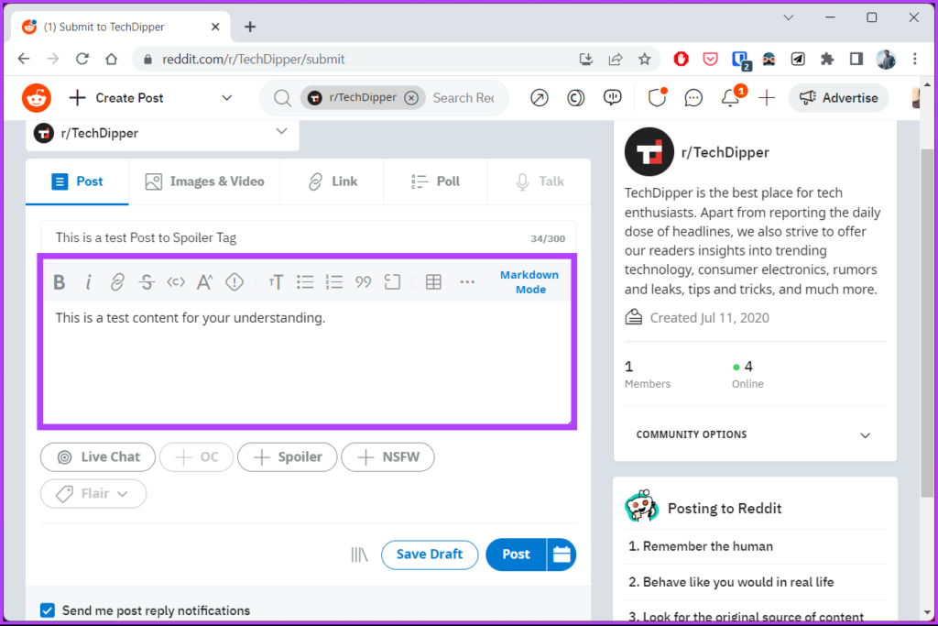Click the browser address bar URL
Viewport: 938px width, 626px height.
[x=254, y=60]
